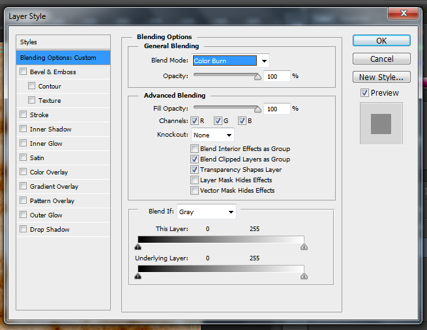
Task: Check Blend Interior Effects as Group
Action: 194,148
